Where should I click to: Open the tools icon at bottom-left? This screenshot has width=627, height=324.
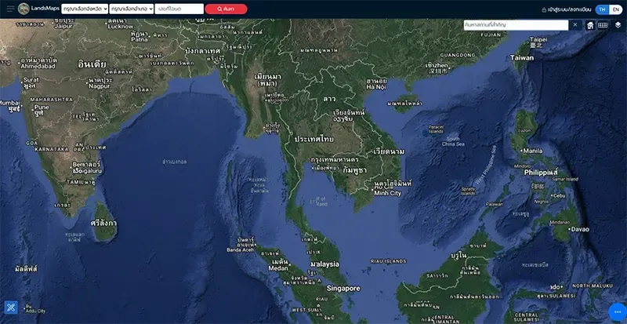pos(11,308)
